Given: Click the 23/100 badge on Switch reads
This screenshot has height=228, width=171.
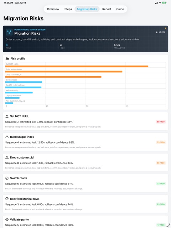Looking at the screenshot, I should [161, 184].
